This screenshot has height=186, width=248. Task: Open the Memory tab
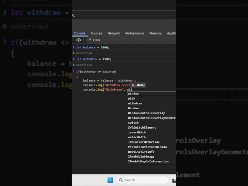[x=155, y=33]
